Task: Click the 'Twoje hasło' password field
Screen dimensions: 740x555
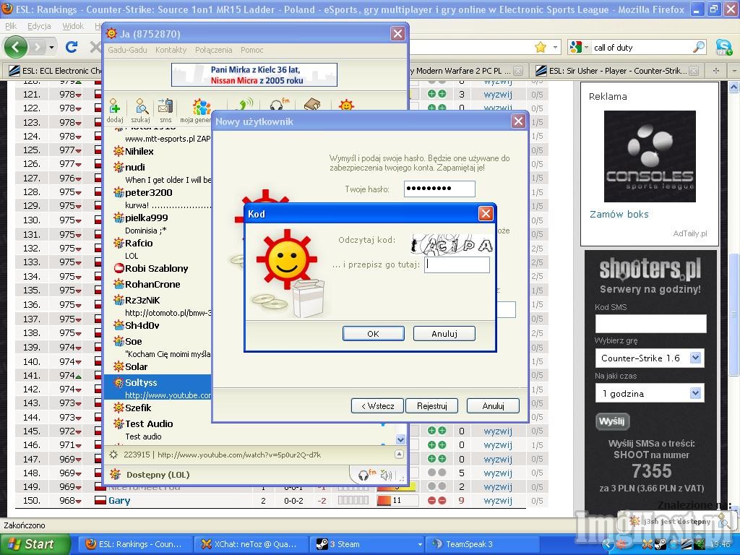Action: [x=439, y=189]
